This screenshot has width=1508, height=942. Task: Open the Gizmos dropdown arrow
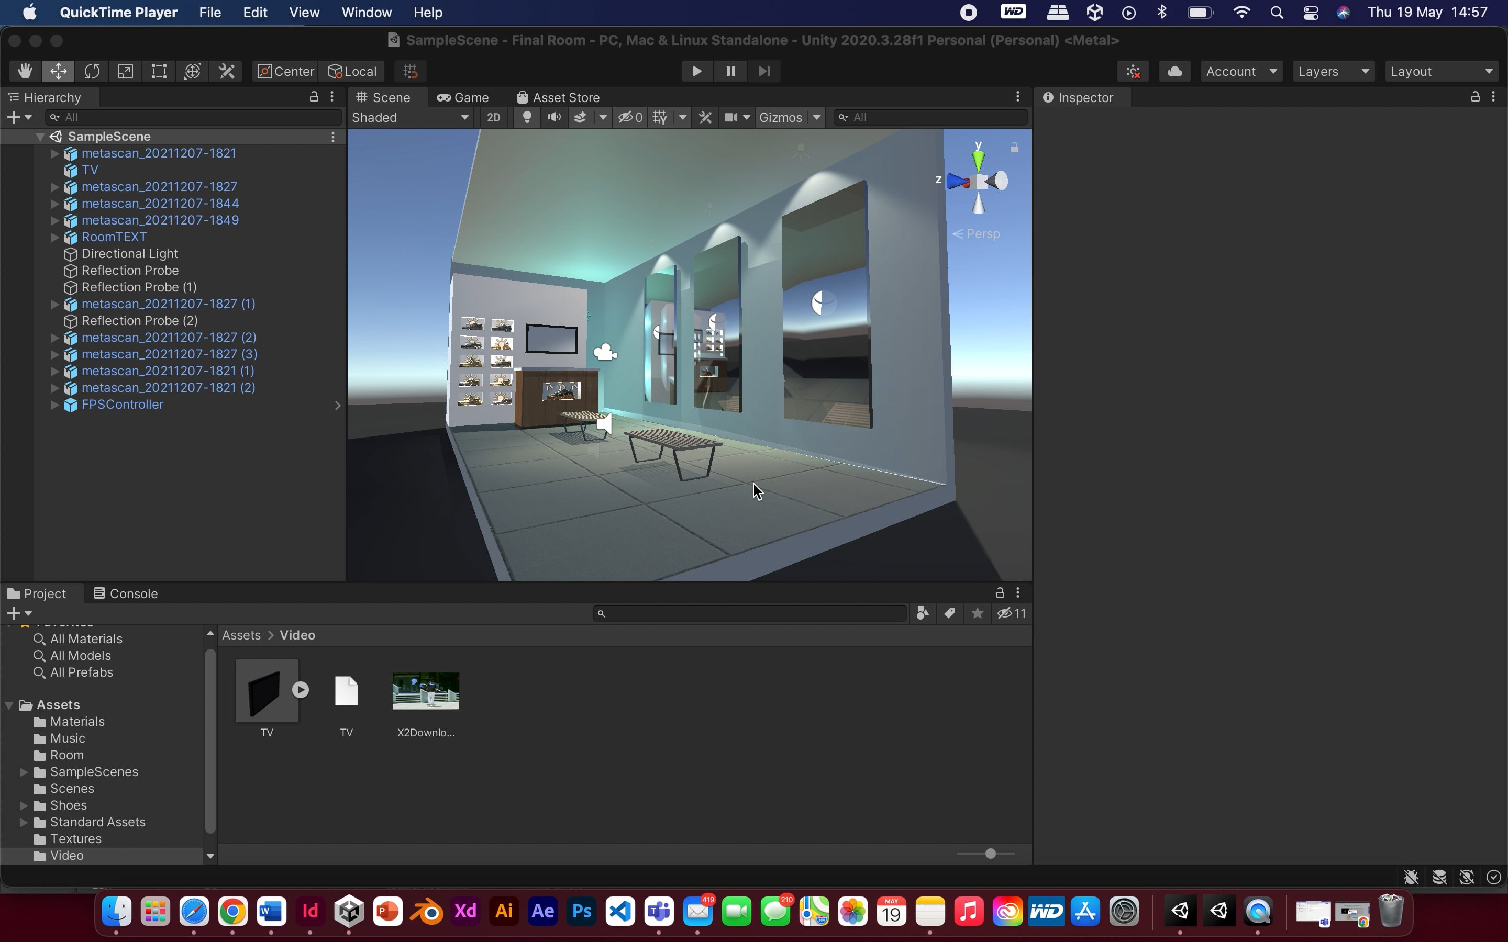click(816, 117)
